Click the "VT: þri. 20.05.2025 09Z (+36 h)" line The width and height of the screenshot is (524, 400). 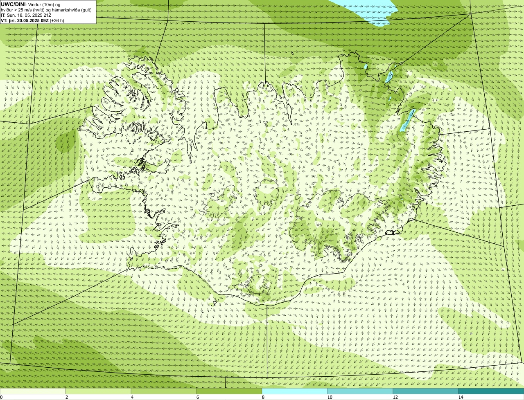click(x=33, y=20)
